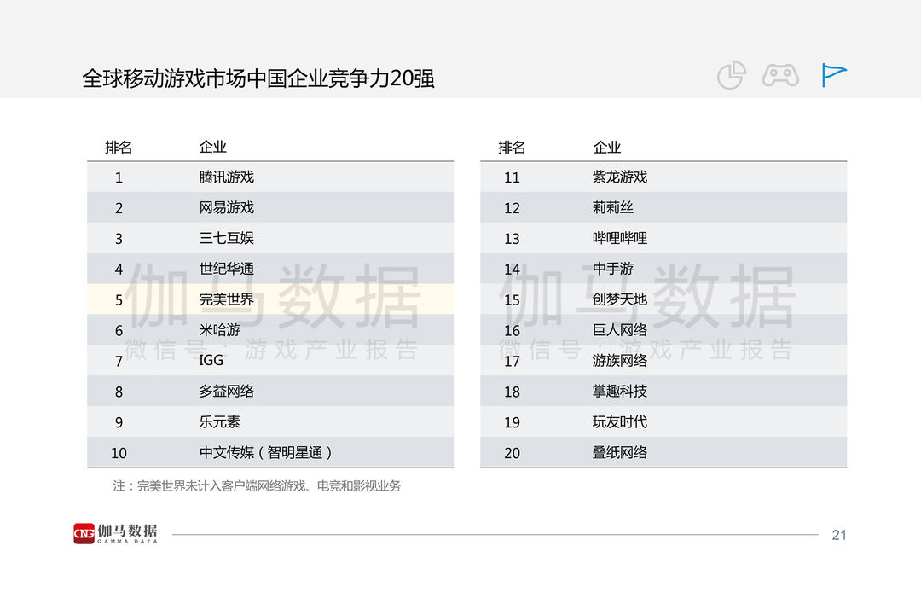Click the 叠纸网络 table cell

620,452
